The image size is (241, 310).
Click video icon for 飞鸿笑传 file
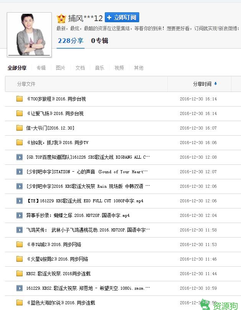tap(20, 230)
